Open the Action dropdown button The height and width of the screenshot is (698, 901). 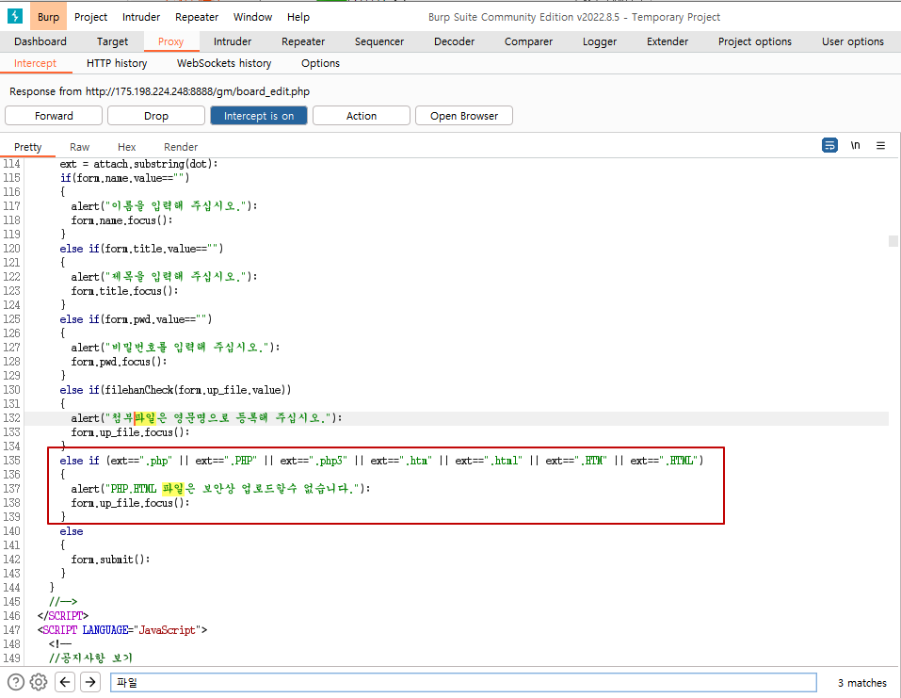coord(362,116)
